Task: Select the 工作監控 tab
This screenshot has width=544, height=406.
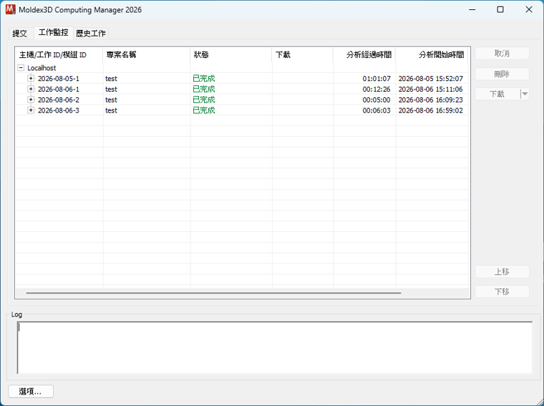Action: pos(54,32)
